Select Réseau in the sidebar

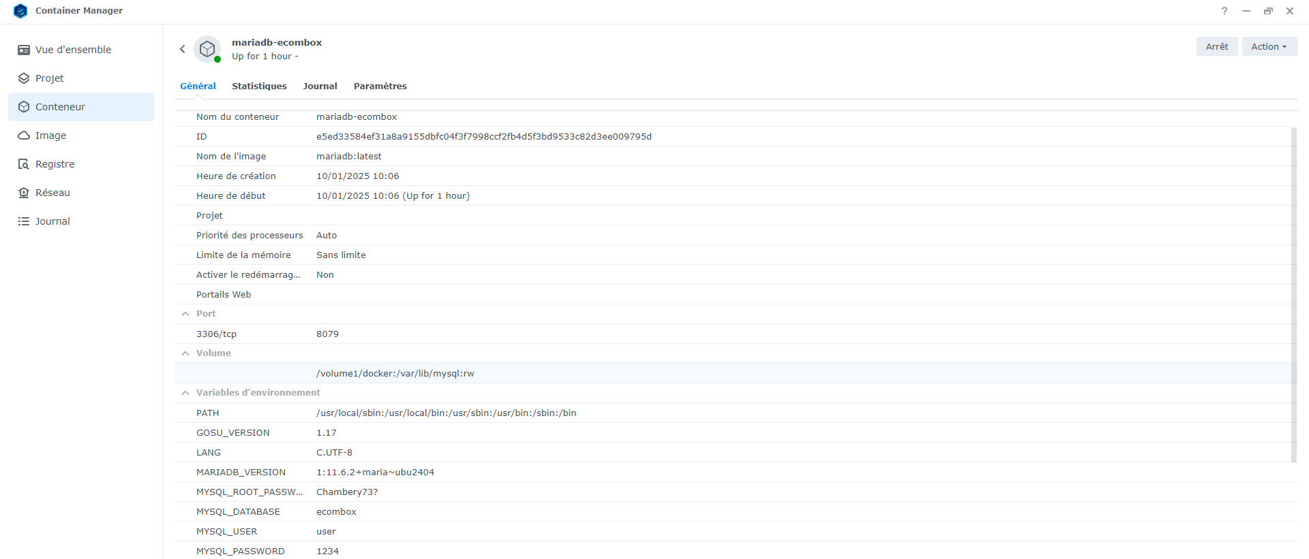[81, 193]
